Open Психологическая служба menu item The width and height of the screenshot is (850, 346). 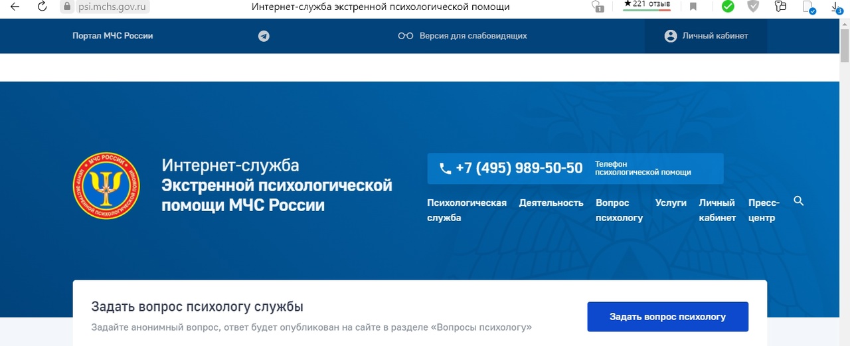467,210
